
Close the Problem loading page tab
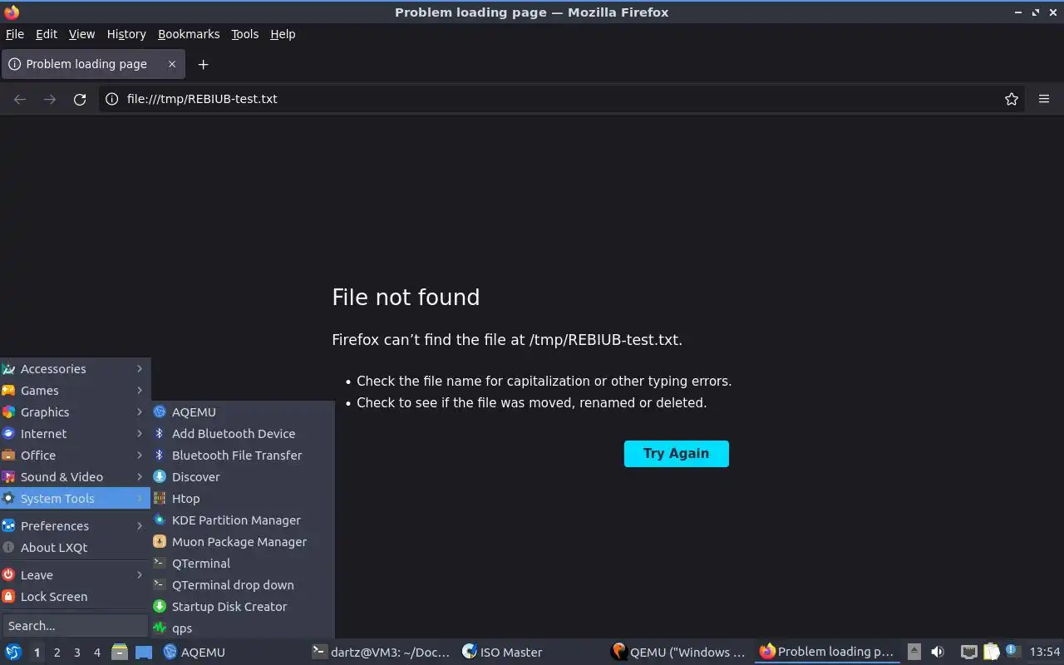pyautogui.click(x=172, y=64)
